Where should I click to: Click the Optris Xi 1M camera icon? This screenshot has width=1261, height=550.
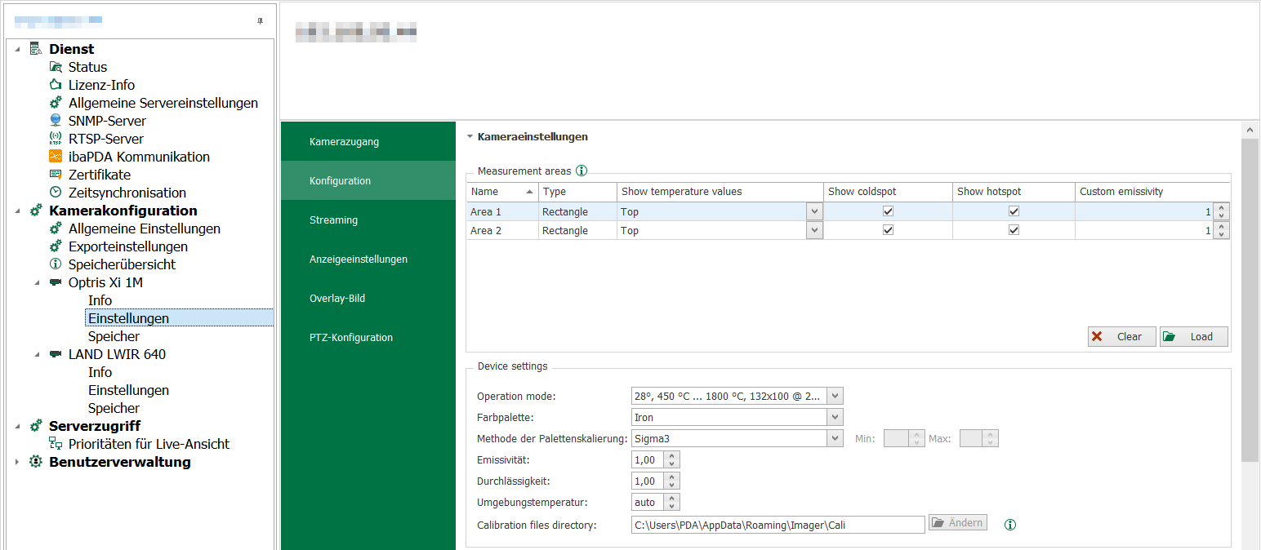(56, 282)
